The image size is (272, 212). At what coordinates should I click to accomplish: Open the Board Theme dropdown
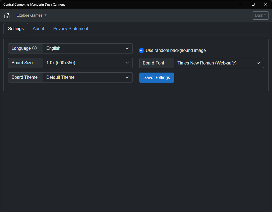tap(88, 77)
